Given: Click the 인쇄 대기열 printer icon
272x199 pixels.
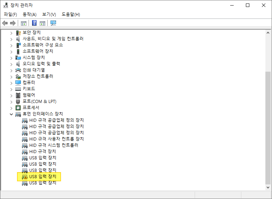Looking at the screenshot, I should click(18, 70).
